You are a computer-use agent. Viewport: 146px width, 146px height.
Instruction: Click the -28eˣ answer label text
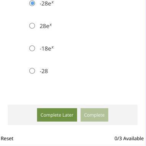click(47, 3)
